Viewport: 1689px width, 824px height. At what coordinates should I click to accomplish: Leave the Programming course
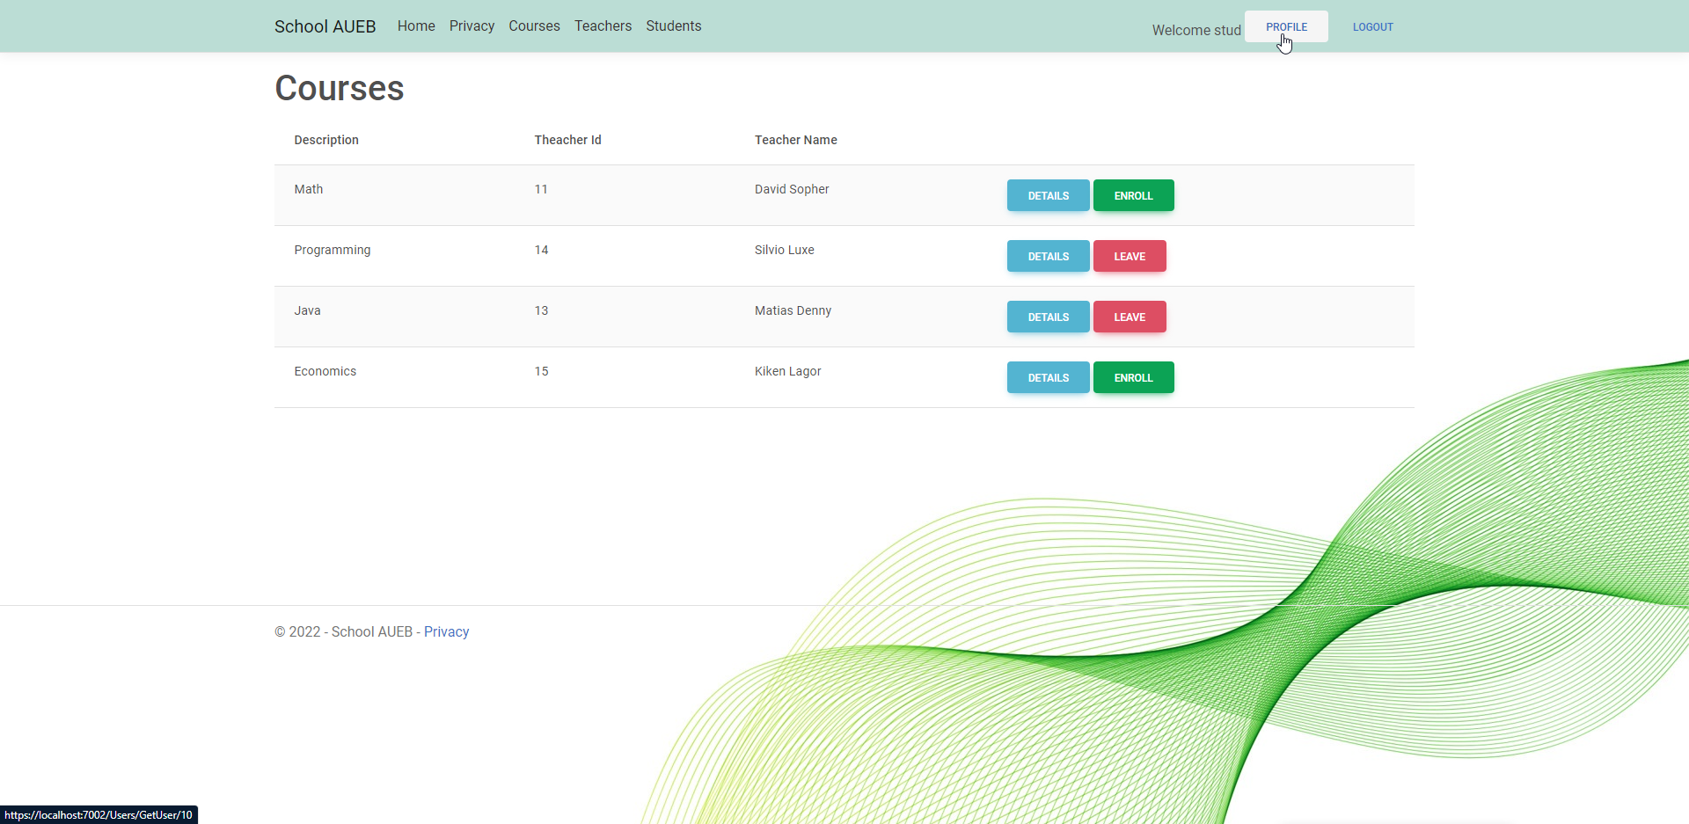tap(1130, 256)
